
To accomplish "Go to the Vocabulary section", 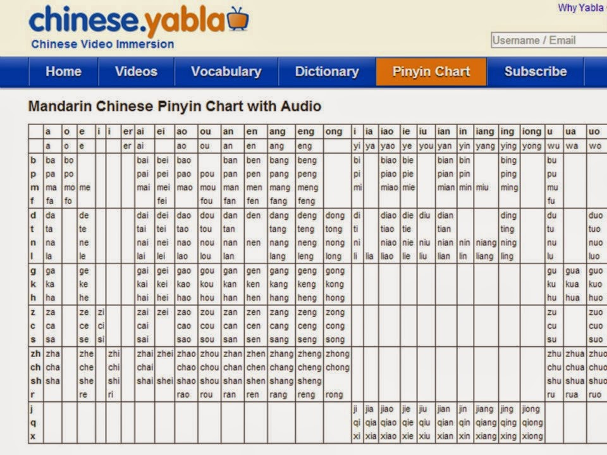I will [x=226, y=71].
